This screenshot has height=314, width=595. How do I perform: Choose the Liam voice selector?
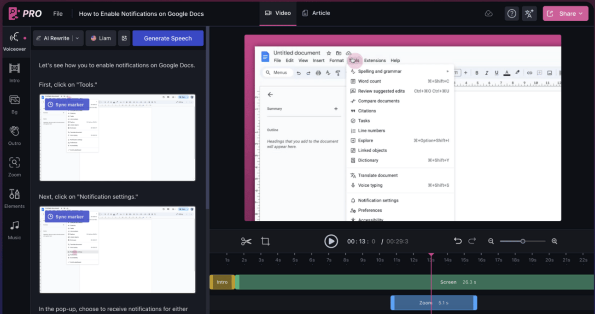(101, 38)
